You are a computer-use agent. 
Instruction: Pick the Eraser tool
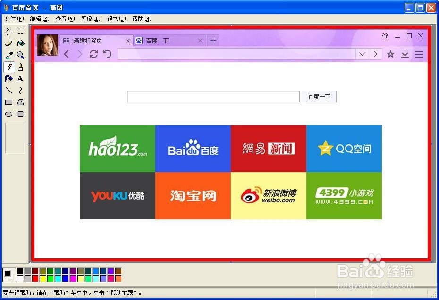[8, 43]
